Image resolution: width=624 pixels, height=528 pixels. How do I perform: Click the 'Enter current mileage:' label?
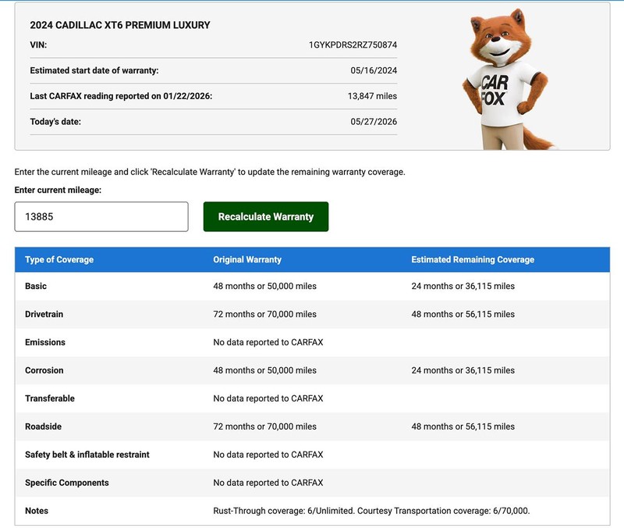pyautogui.click(x=58, y=190)
